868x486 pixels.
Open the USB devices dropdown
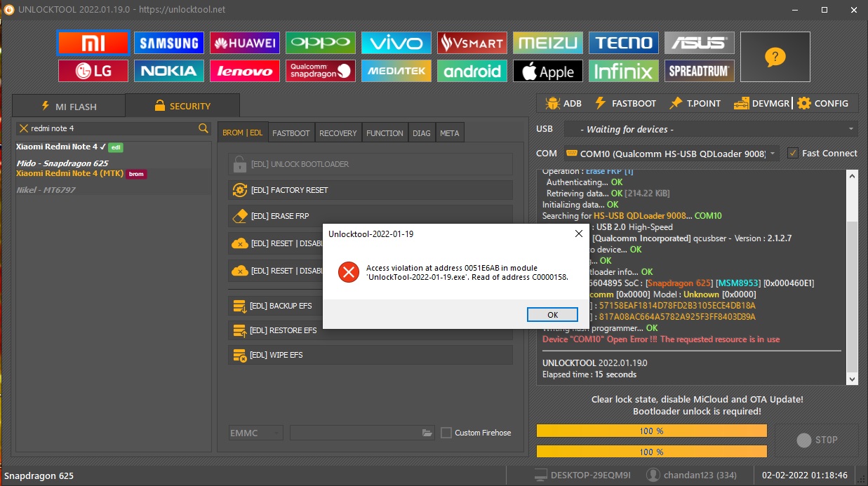[x=710, y=129]
